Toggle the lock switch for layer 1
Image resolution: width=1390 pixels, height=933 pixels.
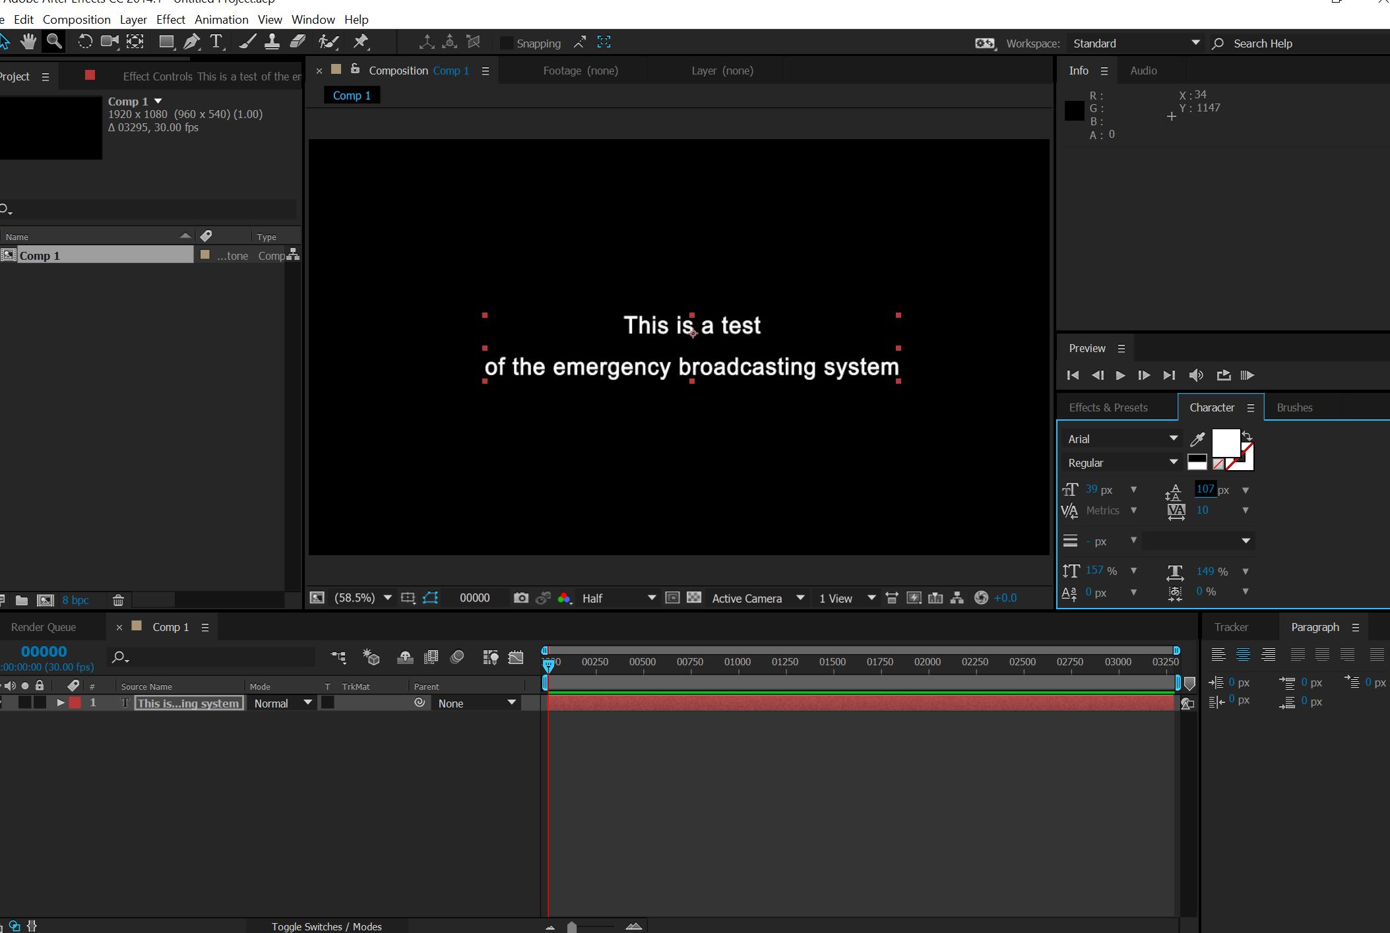point(40,703)
